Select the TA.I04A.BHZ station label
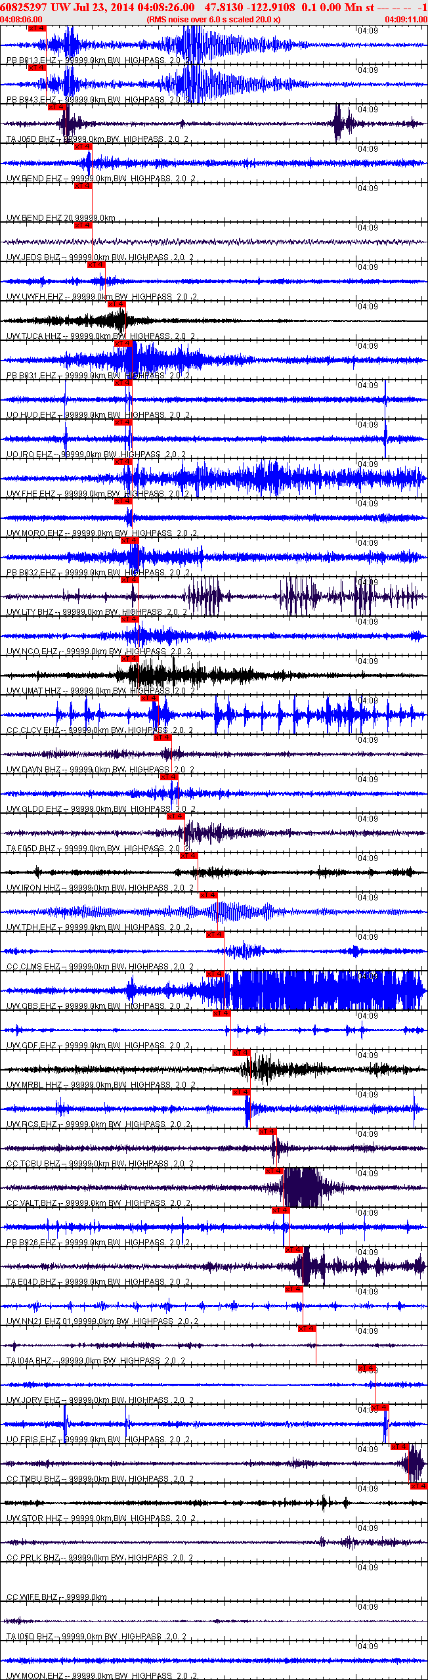428x1680 pixels. [96, 1361]
